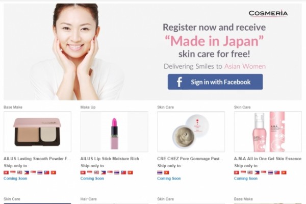Sign in with Facebook
The image size is (306, 204).
coord(215,82)
